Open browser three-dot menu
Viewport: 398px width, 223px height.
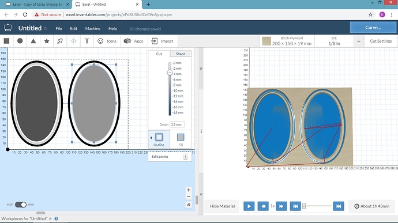(392, 15)
